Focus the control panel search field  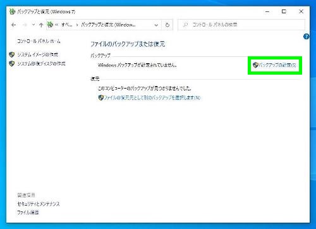241,25
